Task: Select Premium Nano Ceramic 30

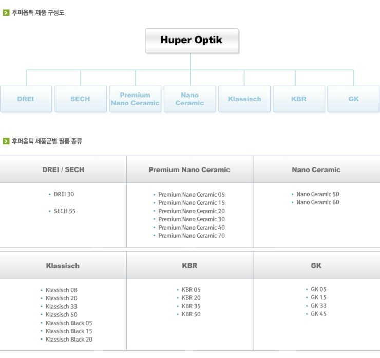Action: coord(192,219)
